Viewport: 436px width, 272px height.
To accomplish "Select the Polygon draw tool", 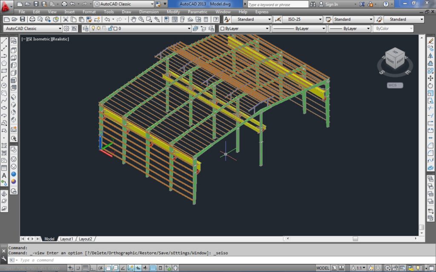I will (4, 63).
